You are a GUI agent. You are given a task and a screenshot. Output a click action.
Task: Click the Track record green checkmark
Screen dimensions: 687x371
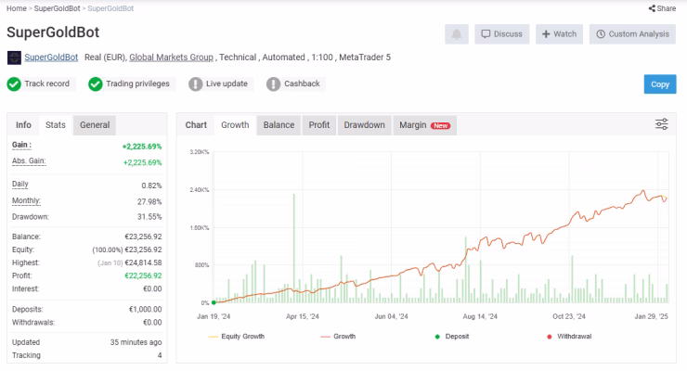point(14,84)
